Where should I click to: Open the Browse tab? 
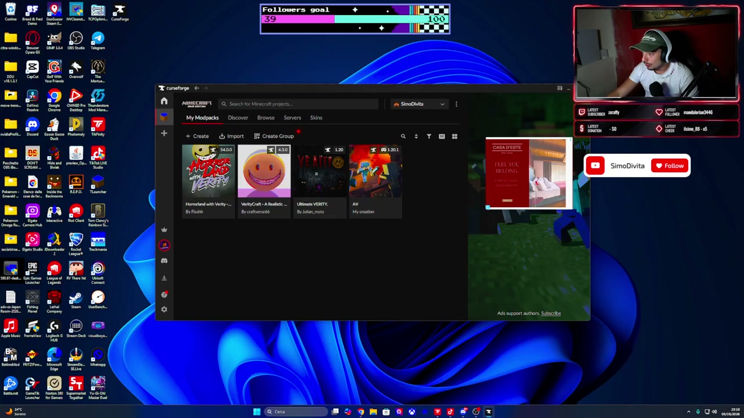click(x=266, y=118)
